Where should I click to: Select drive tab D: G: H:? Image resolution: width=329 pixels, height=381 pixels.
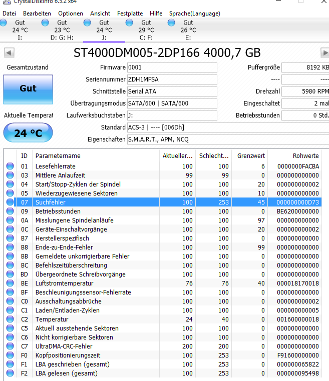pyautogui.click(x=62, y=30)
